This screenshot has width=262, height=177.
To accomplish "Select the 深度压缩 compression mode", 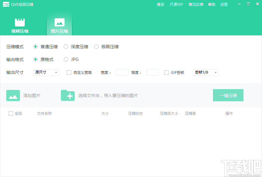I will point(66,47).
